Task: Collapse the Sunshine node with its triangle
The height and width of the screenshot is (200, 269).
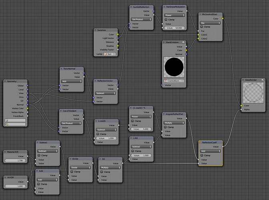Action: click(x=95, y=30)
